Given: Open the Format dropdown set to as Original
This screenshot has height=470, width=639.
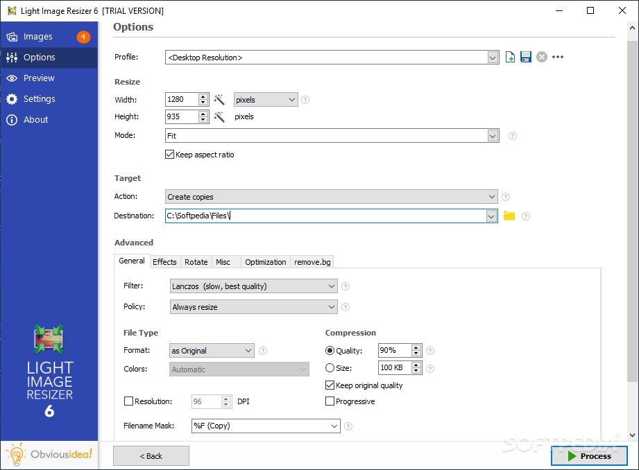Looking at the screenshot, I should point(212,351).
